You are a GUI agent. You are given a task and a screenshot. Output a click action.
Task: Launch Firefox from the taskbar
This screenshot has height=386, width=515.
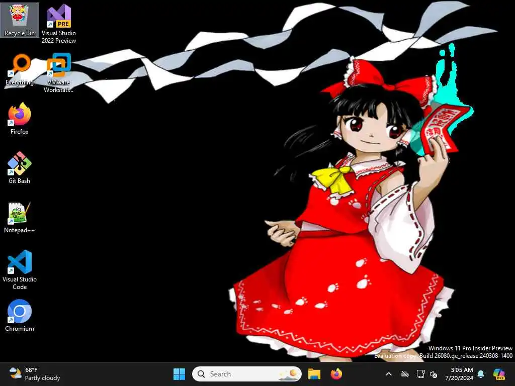(x=336, y=374)
